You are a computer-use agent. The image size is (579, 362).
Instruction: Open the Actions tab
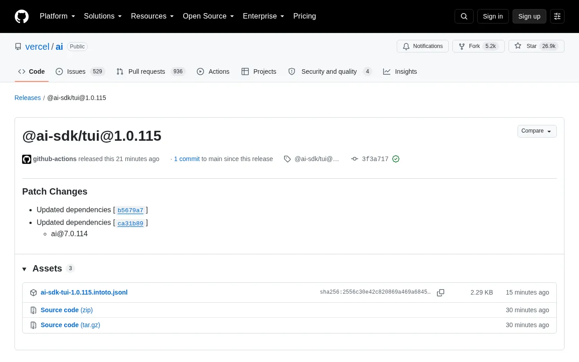point(213,71)
